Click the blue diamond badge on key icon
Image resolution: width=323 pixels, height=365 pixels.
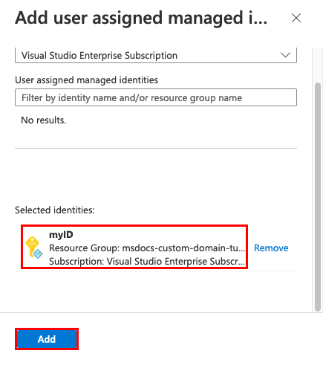pyautogui.click(x=38, y=253)
